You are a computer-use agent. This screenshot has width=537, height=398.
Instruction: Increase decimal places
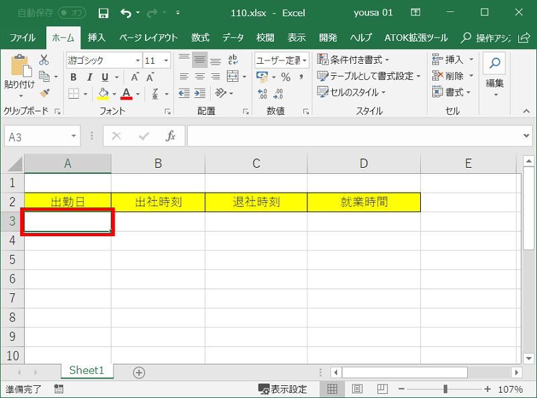click(262, 93)
